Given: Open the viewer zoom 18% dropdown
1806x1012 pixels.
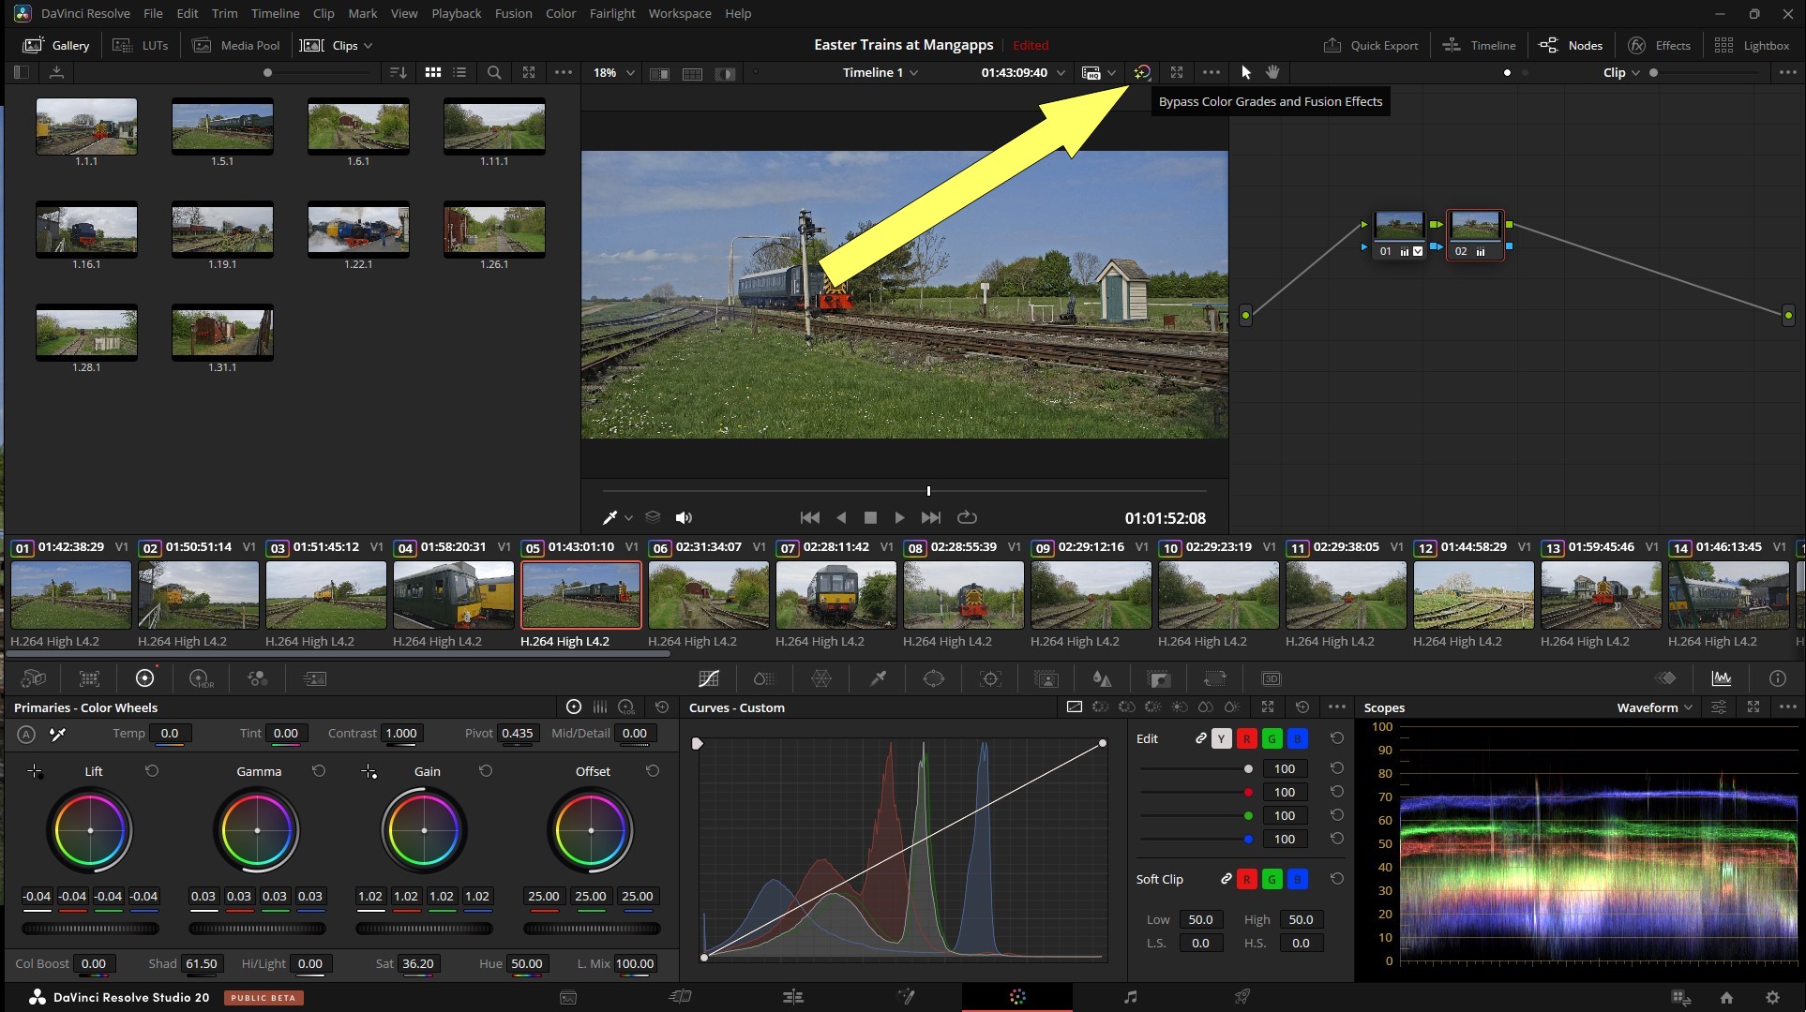Looking at the screenshot, I should [x=614, y=72].
